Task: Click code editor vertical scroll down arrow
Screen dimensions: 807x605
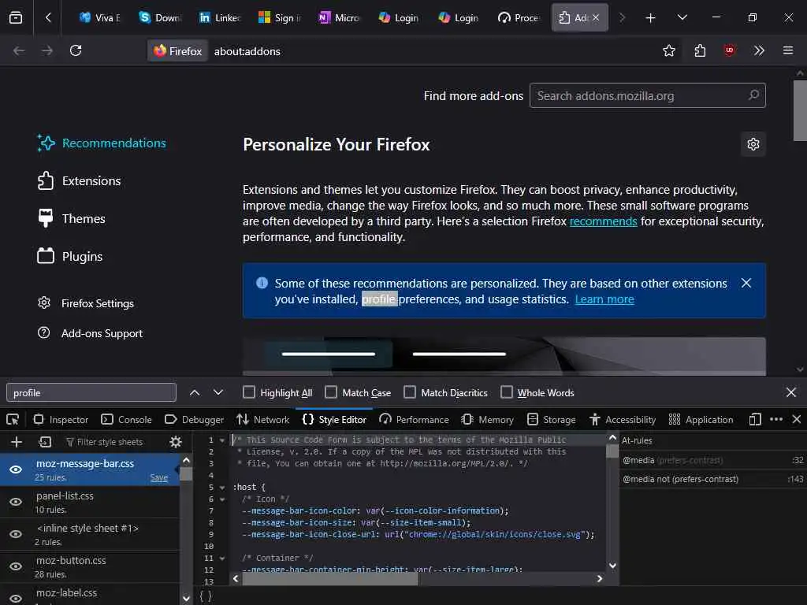Action: tap(612, 566)
